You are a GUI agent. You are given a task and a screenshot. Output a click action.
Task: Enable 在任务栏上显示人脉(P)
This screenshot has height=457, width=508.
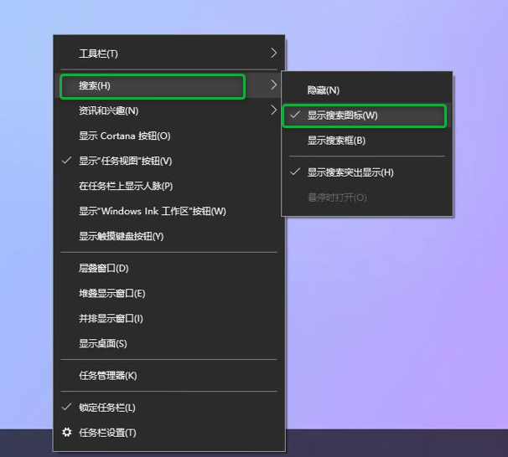click(168, 186)
